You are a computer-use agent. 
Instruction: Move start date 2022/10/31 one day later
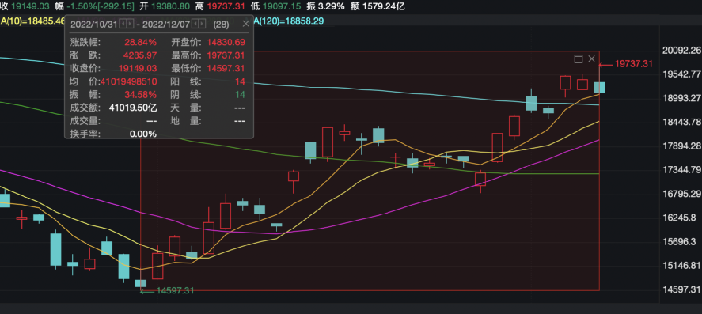click(130, 24)
